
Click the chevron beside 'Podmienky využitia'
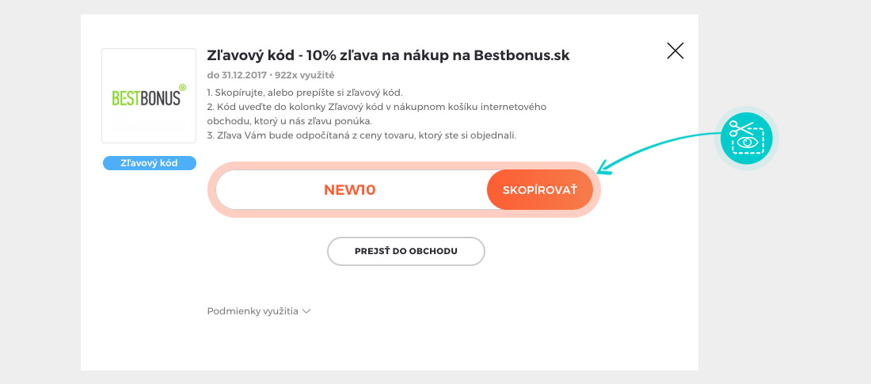pos(306,311)
